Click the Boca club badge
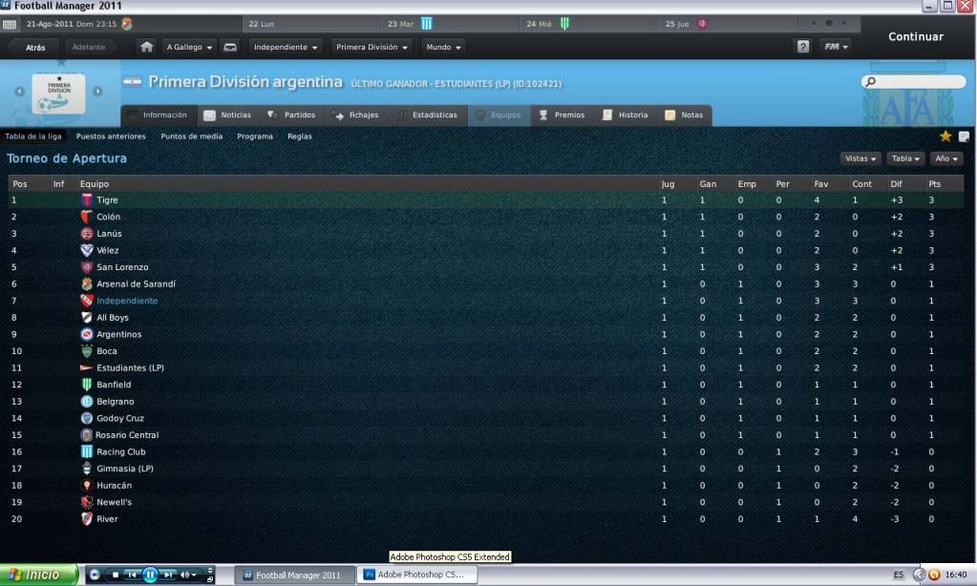Screen dimensions: 977x586 87,351
